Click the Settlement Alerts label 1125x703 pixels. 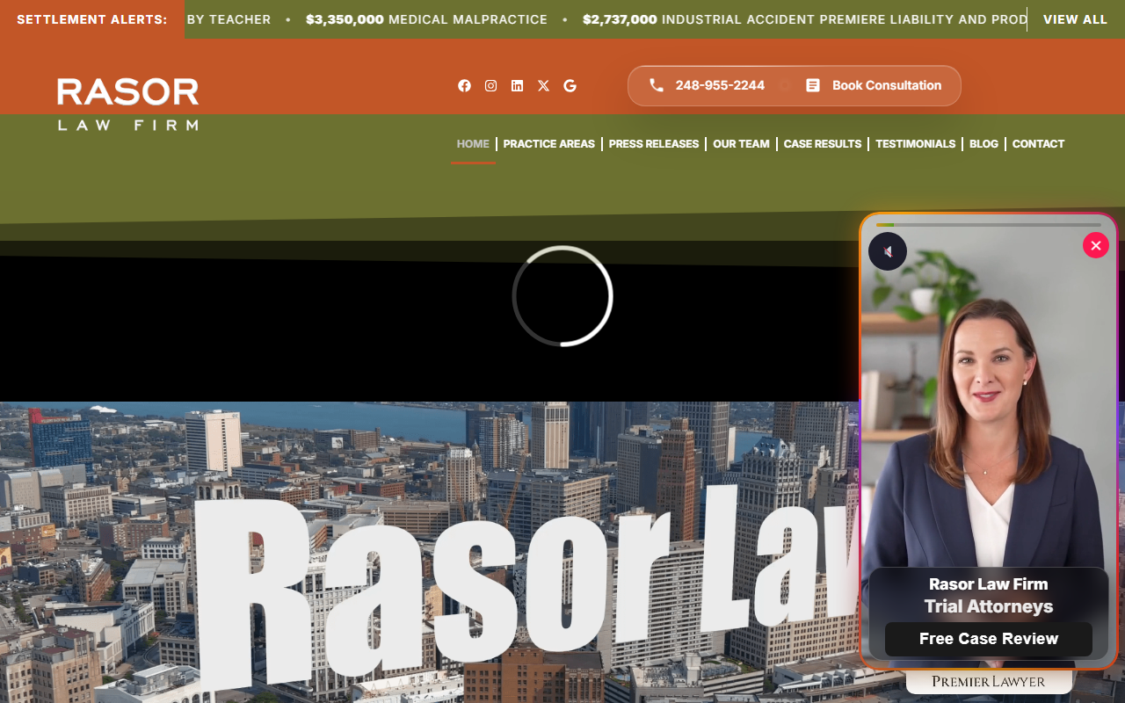92,19
